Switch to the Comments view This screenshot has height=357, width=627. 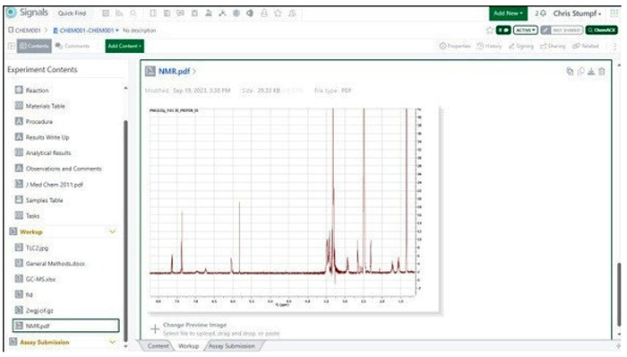click(x=73, y=46)
